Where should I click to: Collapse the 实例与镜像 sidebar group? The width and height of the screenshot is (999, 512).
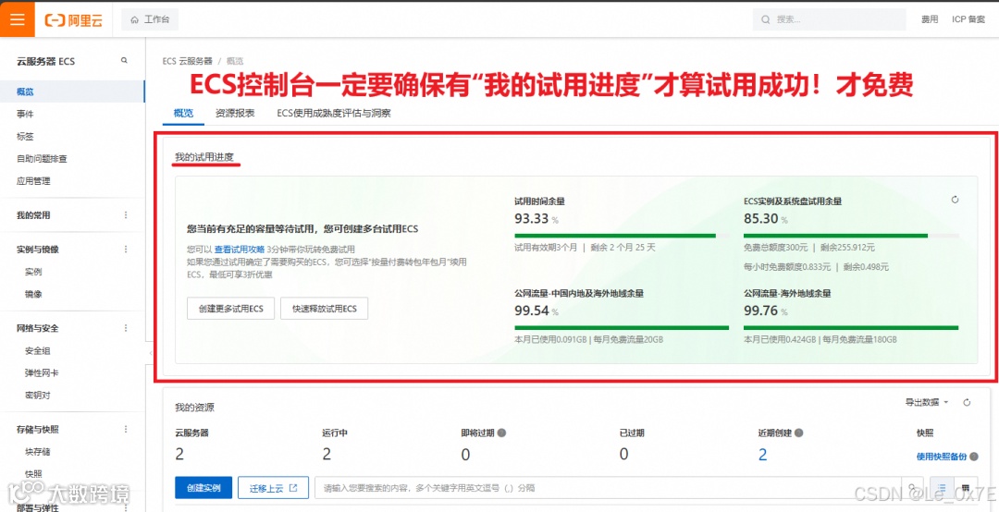coord(38,250)
